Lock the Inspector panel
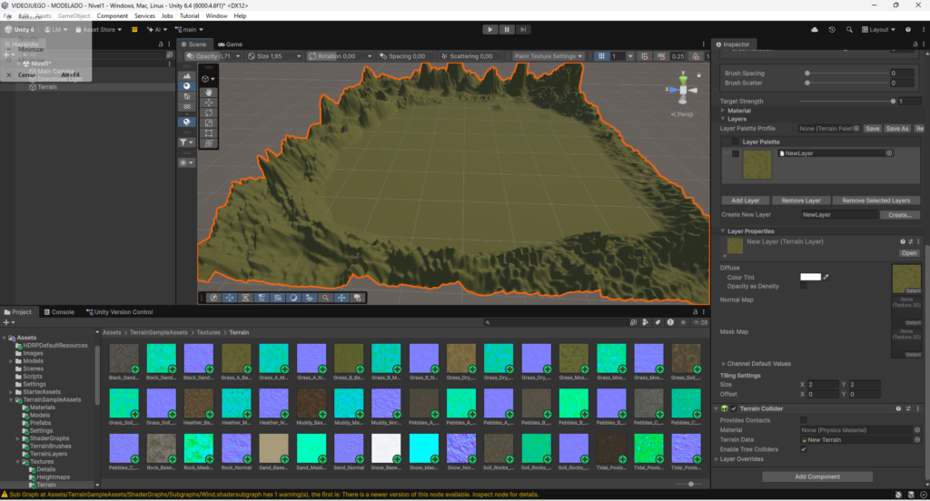 (915, 44)
